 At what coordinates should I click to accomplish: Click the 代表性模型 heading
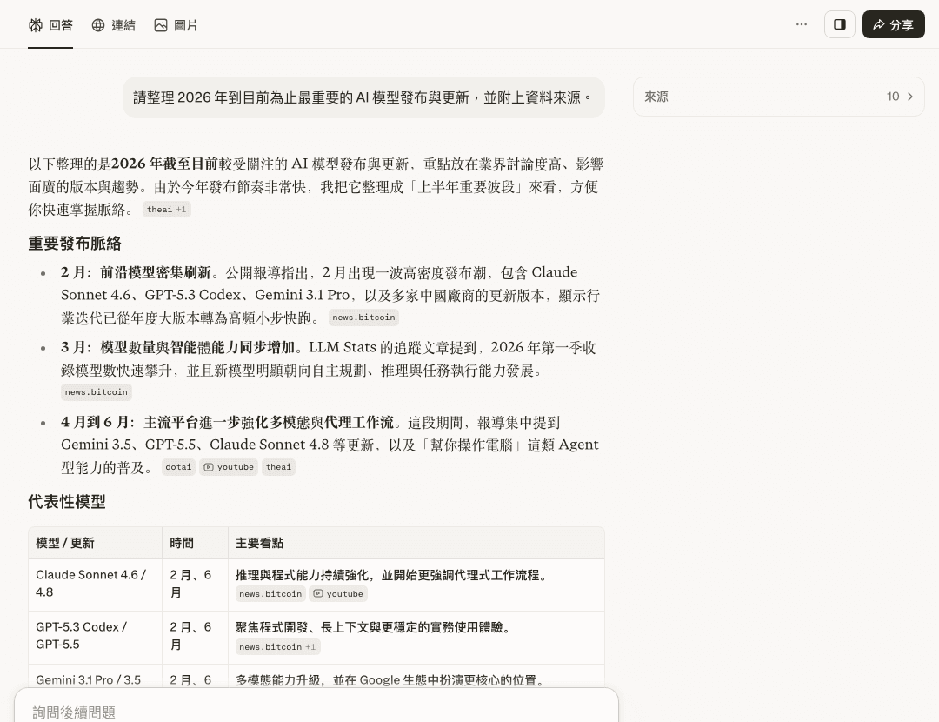coord(66,502)
